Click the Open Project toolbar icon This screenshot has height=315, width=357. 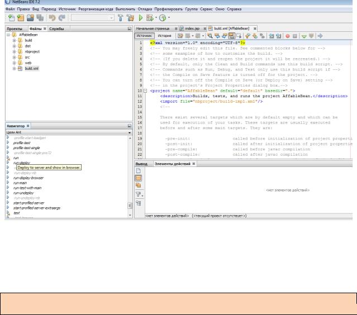(30, 18)
